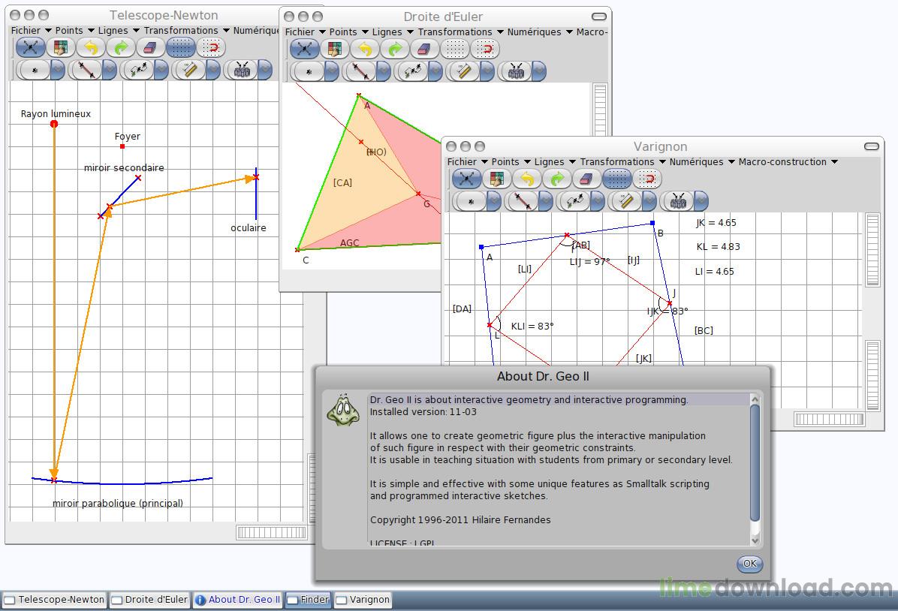Select the macro tool in Telescope-Newton window
The width and height of the screenshot is (898, 611).
(242, 70)
